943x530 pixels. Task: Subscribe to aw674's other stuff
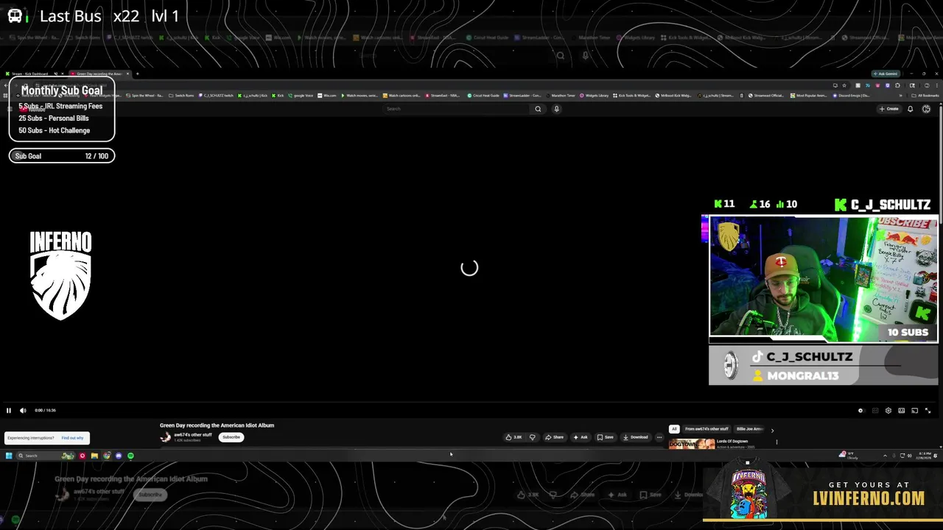coord(231,437)
